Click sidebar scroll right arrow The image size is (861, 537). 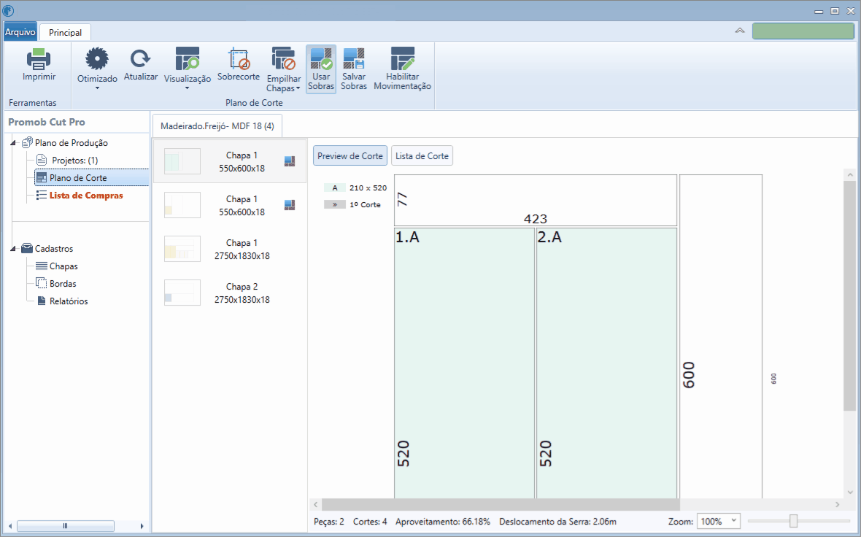(142, 526)
